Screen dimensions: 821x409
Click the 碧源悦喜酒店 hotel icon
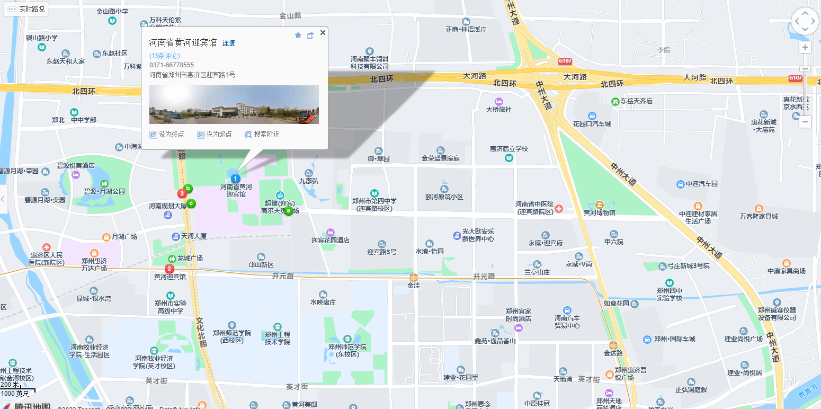coord(75,175)
